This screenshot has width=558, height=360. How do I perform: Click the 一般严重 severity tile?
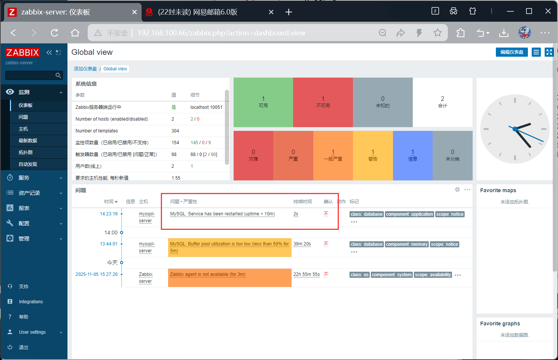click(x=333, y=156)
